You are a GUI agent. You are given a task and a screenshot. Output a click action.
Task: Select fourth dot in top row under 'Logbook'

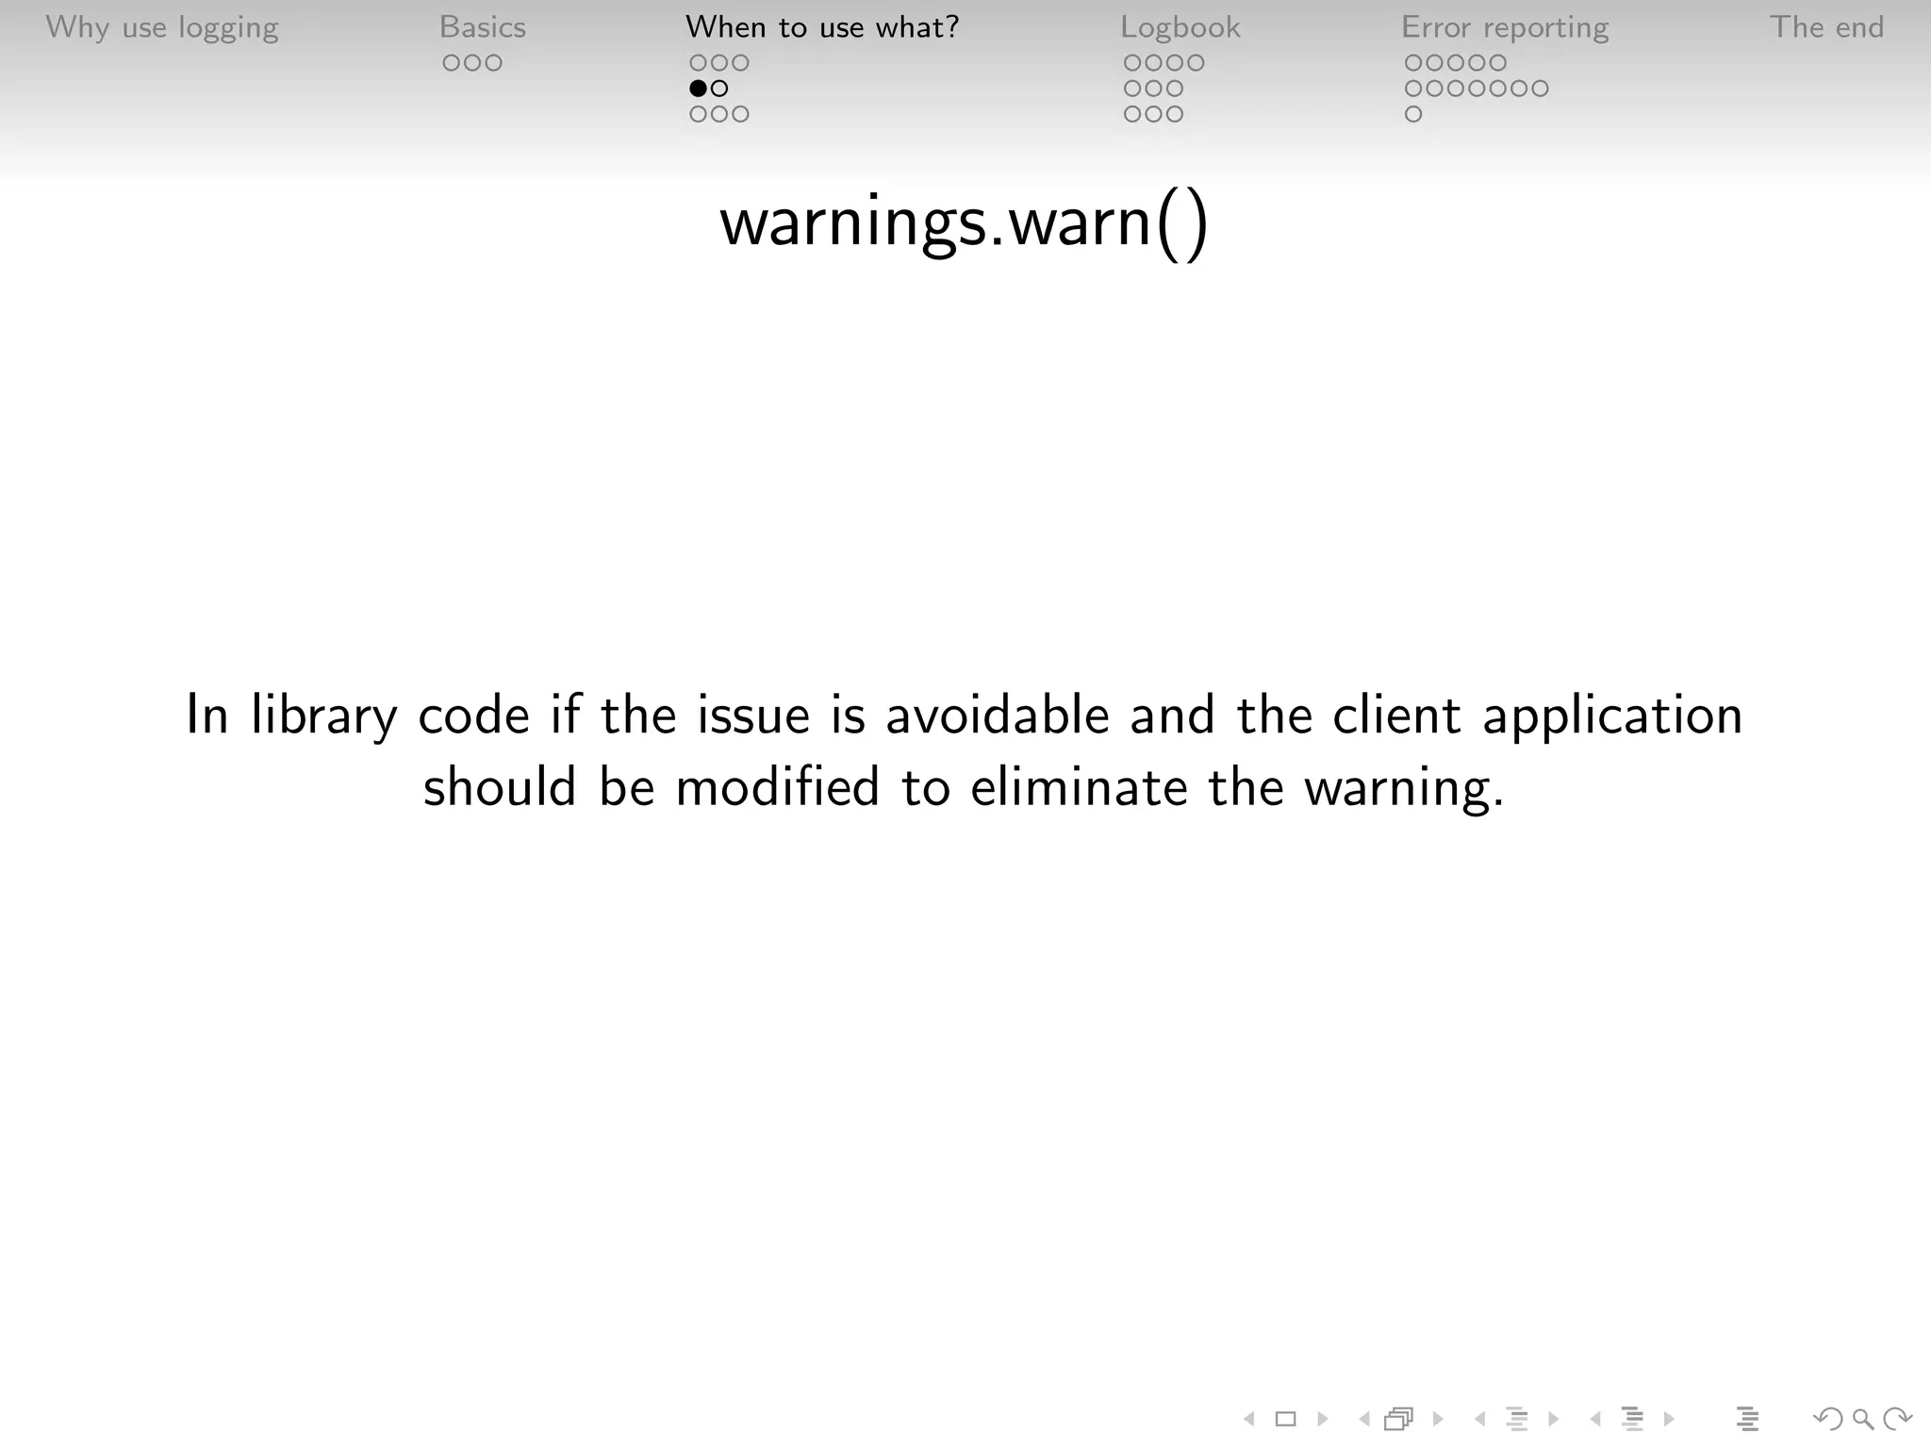(1196, 63)
